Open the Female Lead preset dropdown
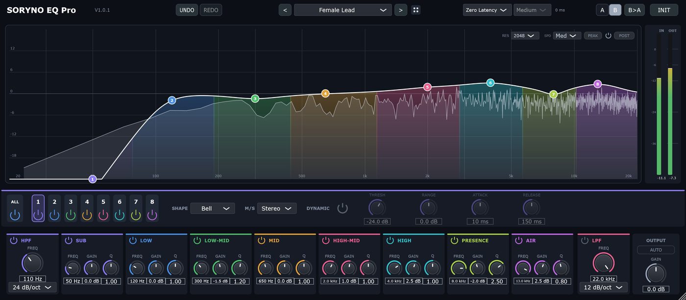Screen dimensions: 686x300 [x=343, y=10]
